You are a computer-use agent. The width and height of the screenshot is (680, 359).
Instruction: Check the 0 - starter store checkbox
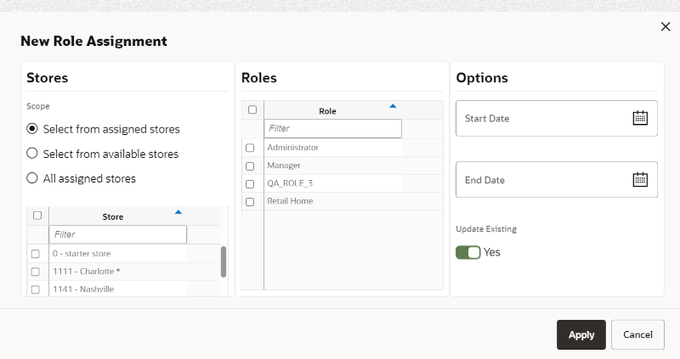pyautogui.click(x=36, y=254)
